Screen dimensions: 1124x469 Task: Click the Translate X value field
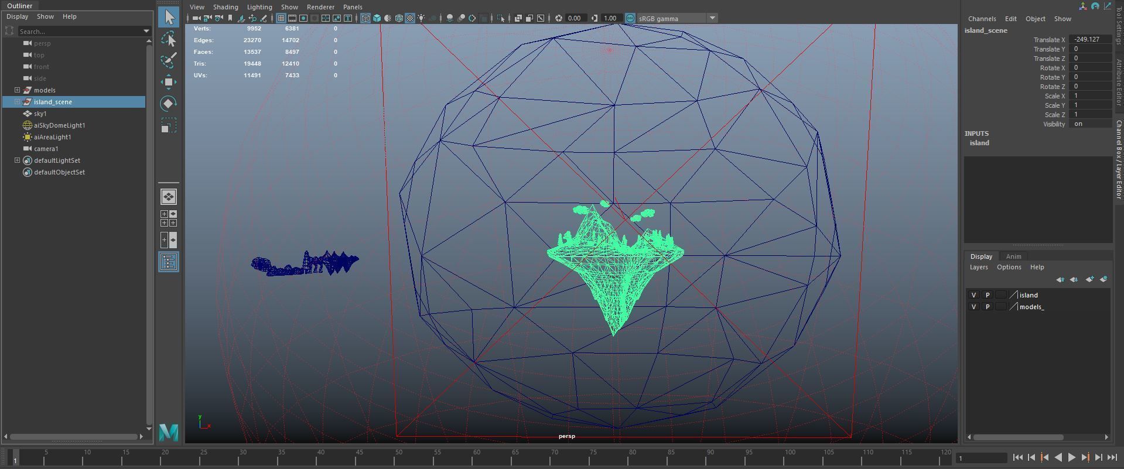tap(1090, 39)
